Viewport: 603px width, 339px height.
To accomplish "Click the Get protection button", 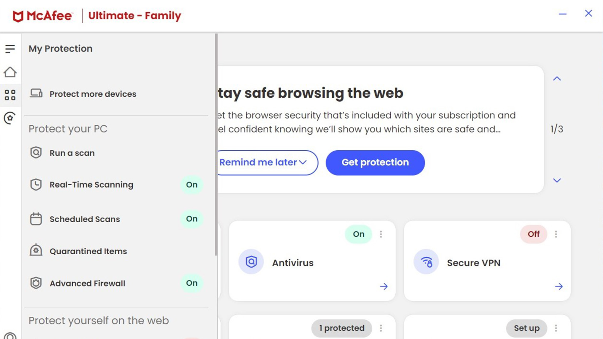I will pyautogui.click(x=375, y=162).
